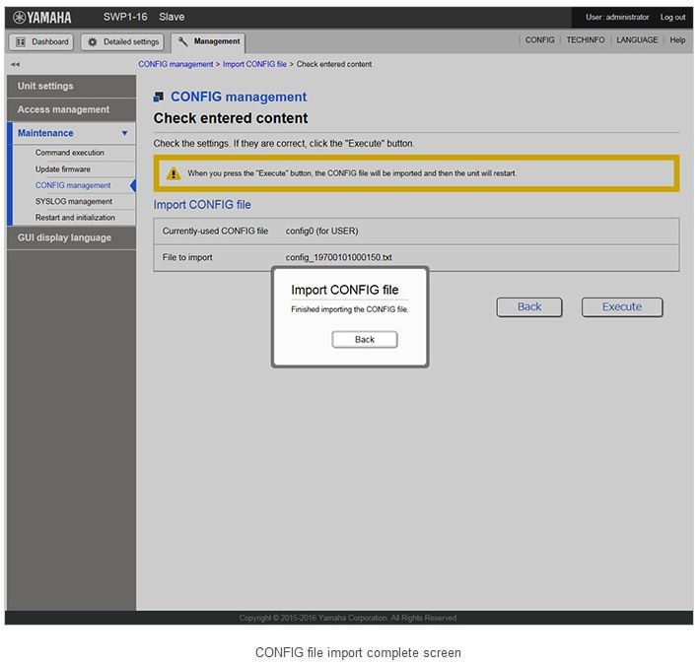Screen dimensions: 699x667
Task: Open the CONFIG top menu item
Action: pyautogui.click(x=539, y=40)
